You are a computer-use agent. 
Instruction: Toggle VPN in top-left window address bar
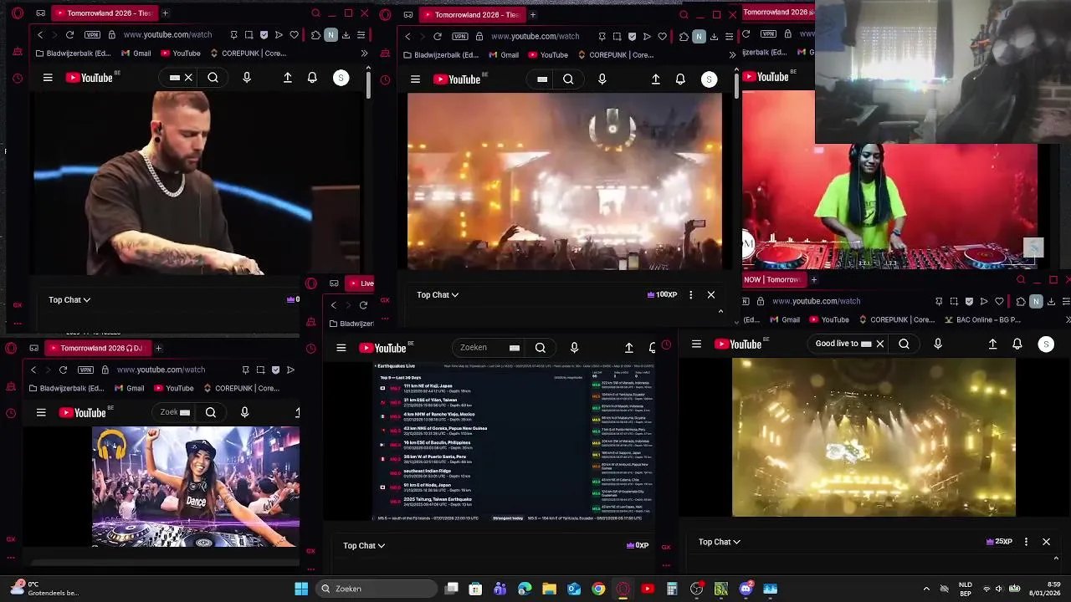tap(92, 35)
